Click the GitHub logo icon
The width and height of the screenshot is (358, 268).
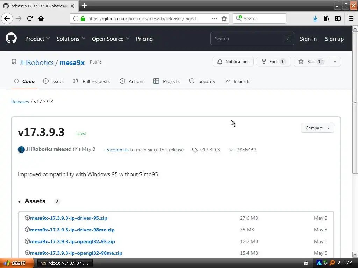pos(11,38)
